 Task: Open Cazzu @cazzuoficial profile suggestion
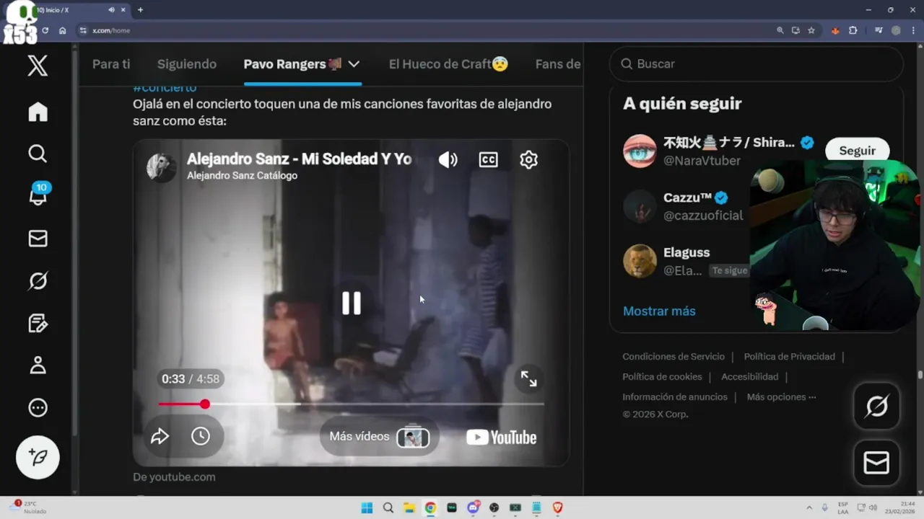[686, 206]
